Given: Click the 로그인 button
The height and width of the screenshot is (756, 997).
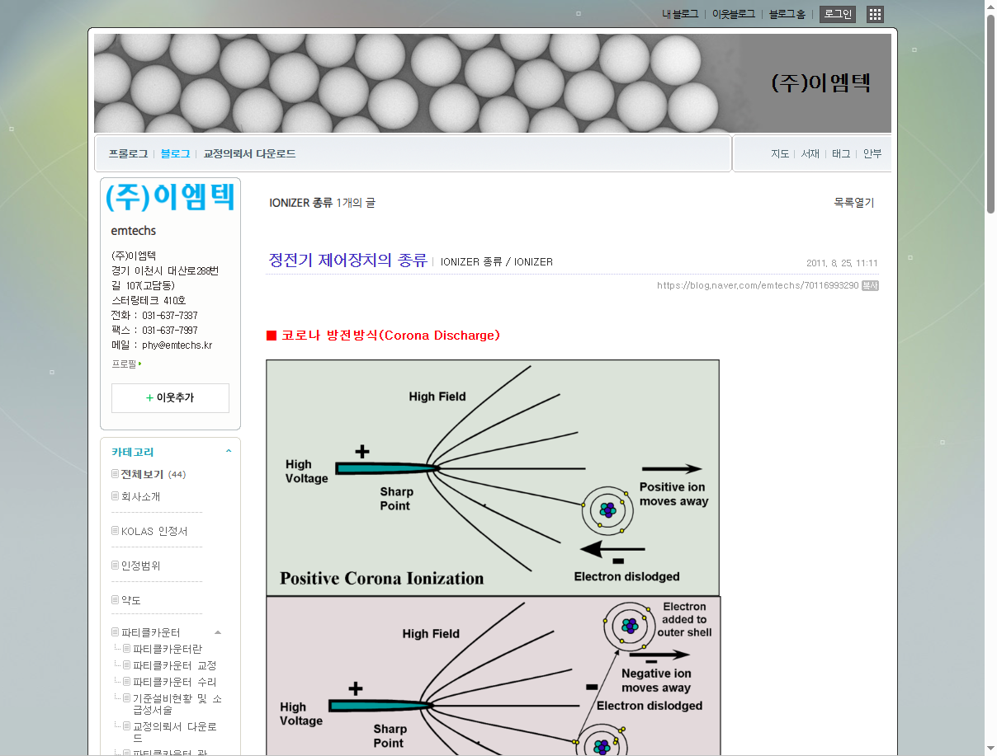Looking at the screenshot, I should pyautogui.click(x=838, y=14).
